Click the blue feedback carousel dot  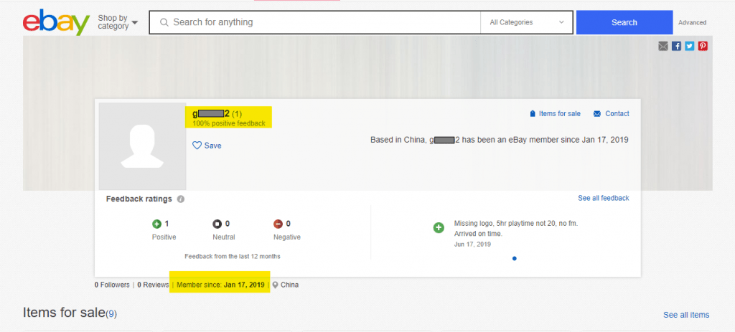click(x=514, y=258)
